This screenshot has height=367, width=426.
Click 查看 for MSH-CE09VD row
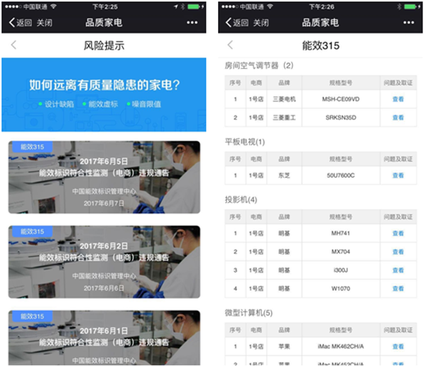pyautogui.click(x=398, y=99)
